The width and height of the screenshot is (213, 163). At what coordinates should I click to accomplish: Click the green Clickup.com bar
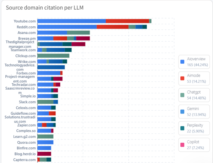coord(53,56)
